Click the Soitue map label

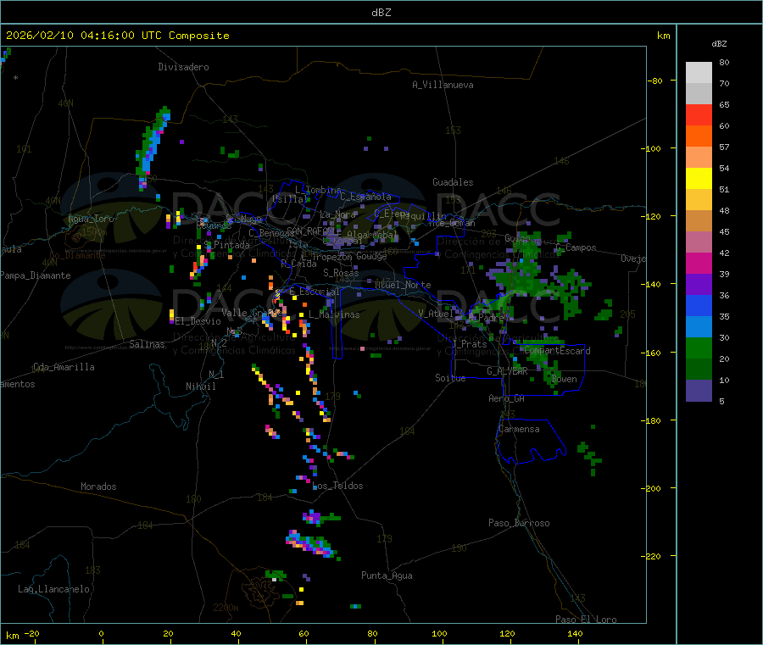click(x=450, y=378)
